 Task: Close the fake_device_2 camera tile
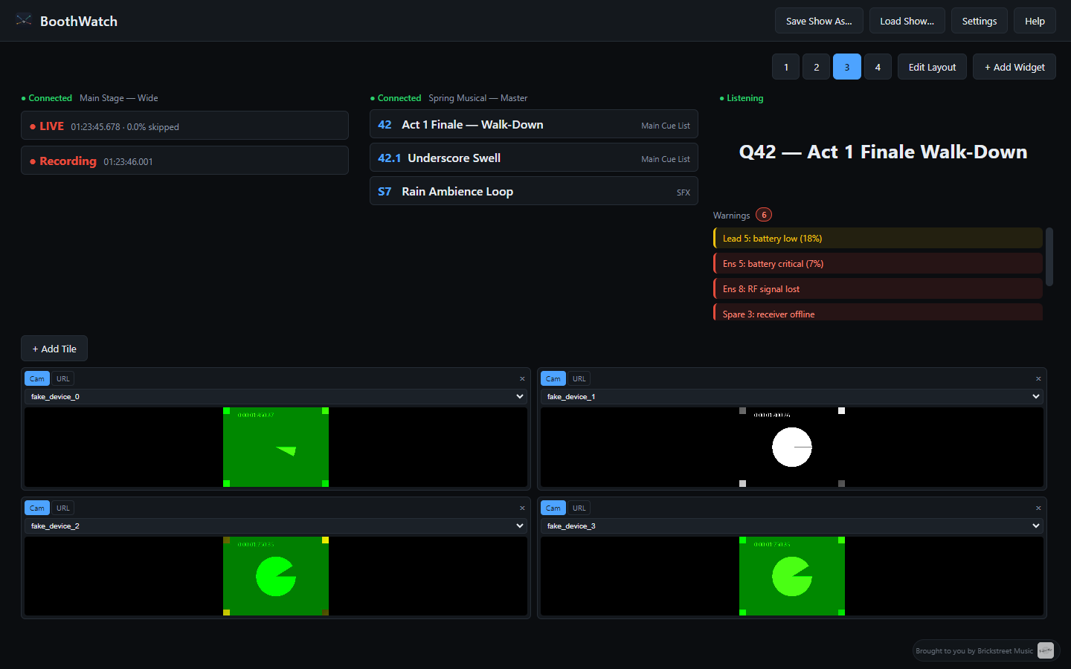point(522,508)
